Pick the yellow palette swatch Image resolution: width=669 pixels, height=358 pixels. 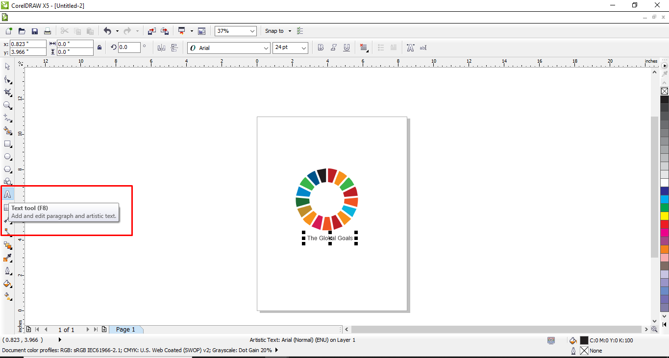tap(665, 216)
